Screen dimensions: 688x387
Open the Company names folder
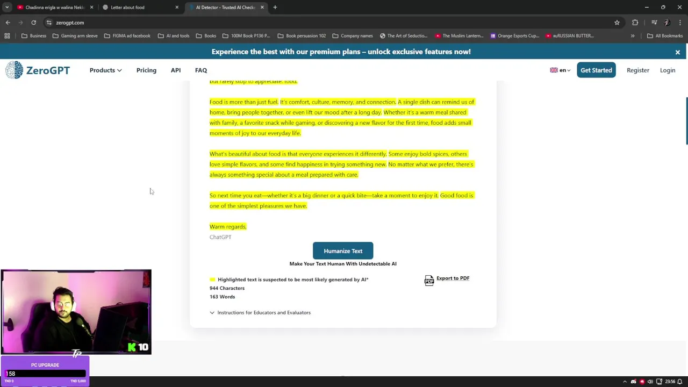coord(352,36)
